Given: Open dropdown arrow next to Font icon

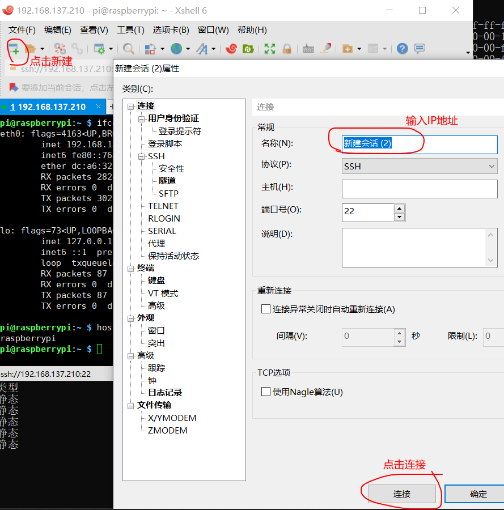Looking at the screenshot, I should [213, 49].
